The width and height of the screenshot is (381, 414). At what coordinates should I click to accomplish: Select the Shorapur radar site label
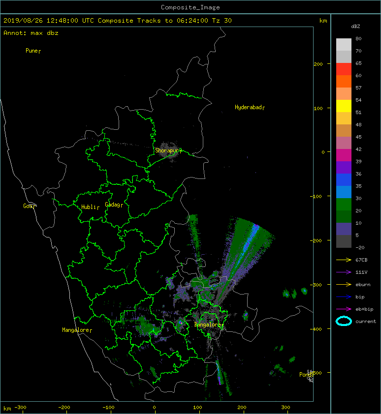167,150
